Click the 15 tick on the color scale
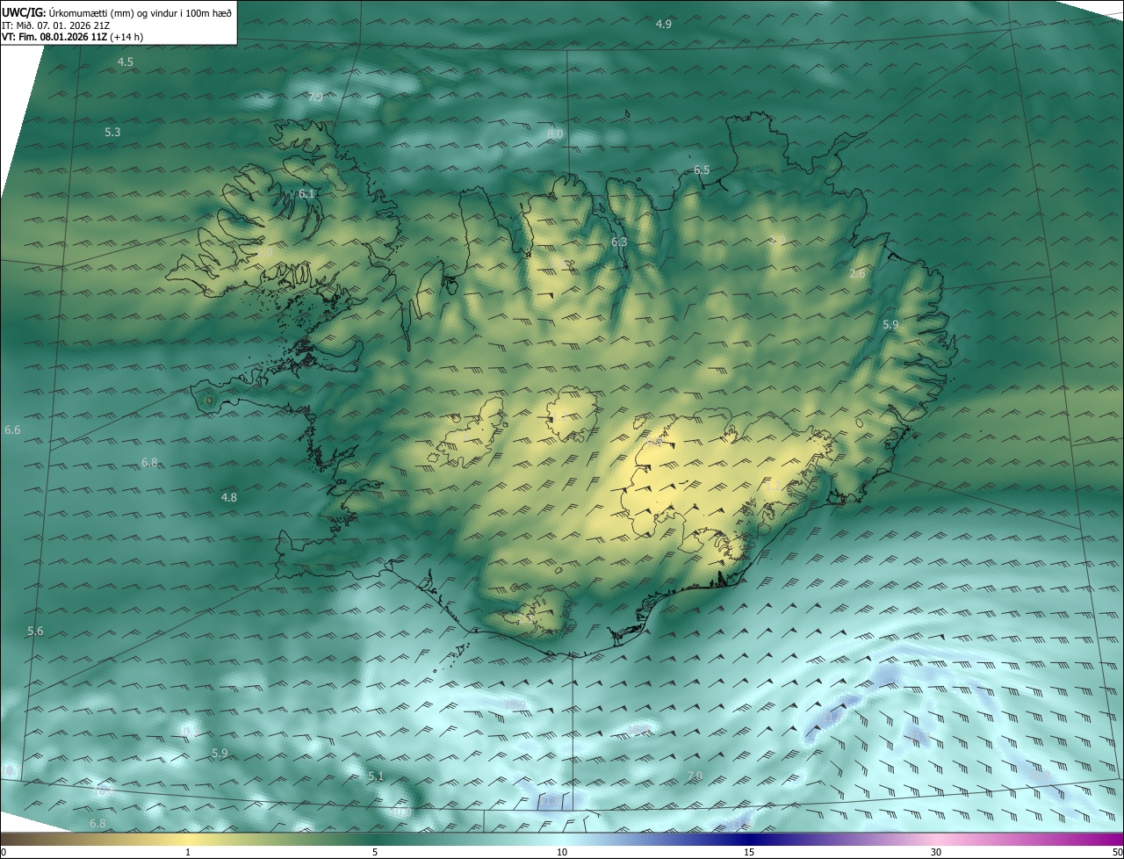The height and width of the screenshot is (859, 1124). click(x=749, y=852)
